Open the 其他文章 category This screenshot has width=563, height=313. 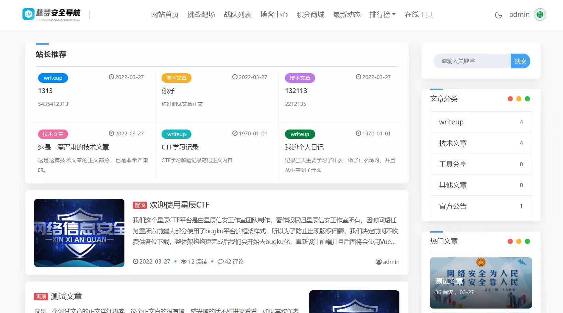[481, 185]
